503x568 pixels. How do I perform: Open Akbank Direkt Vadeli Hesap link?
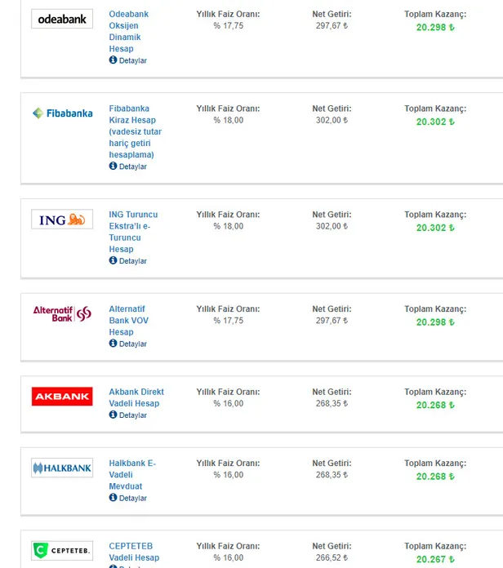[136, 397]
